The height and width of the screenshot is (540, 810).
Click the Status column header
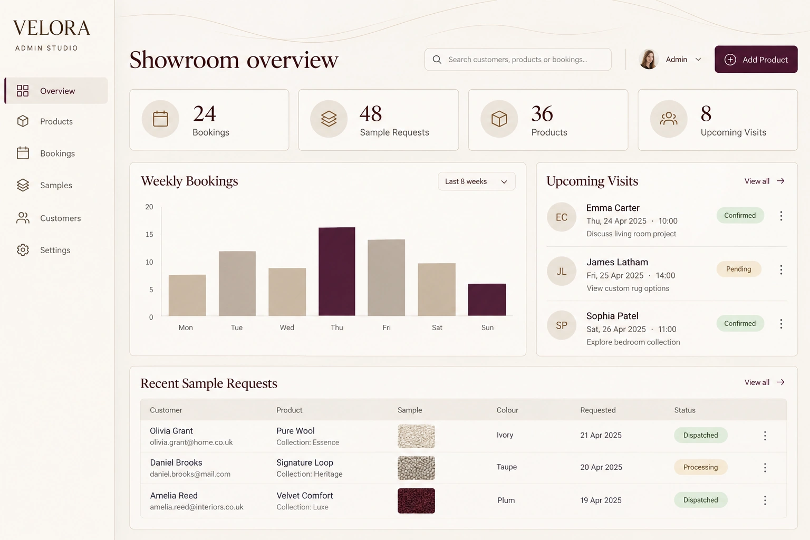[684, 410]
